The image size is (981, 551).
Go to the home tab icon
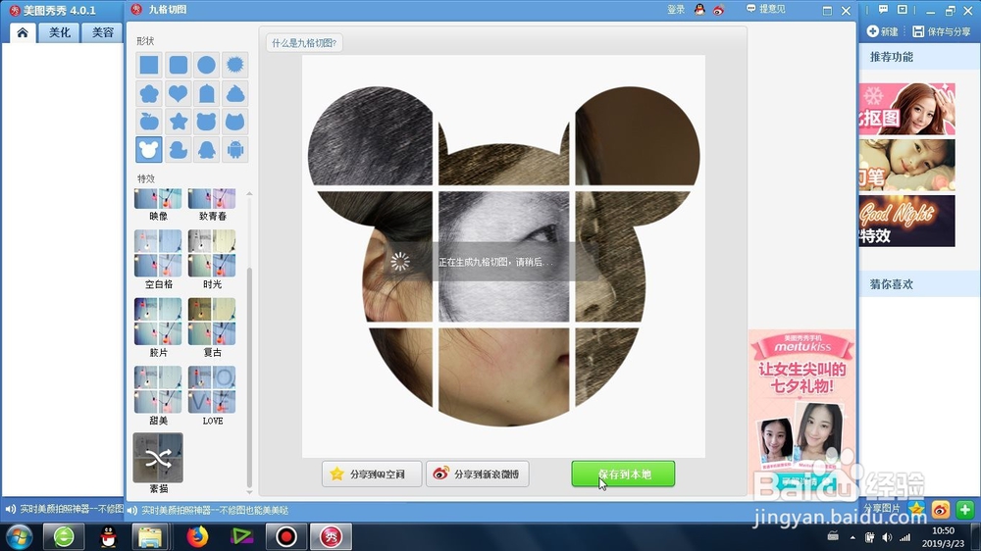click(23, 32)
